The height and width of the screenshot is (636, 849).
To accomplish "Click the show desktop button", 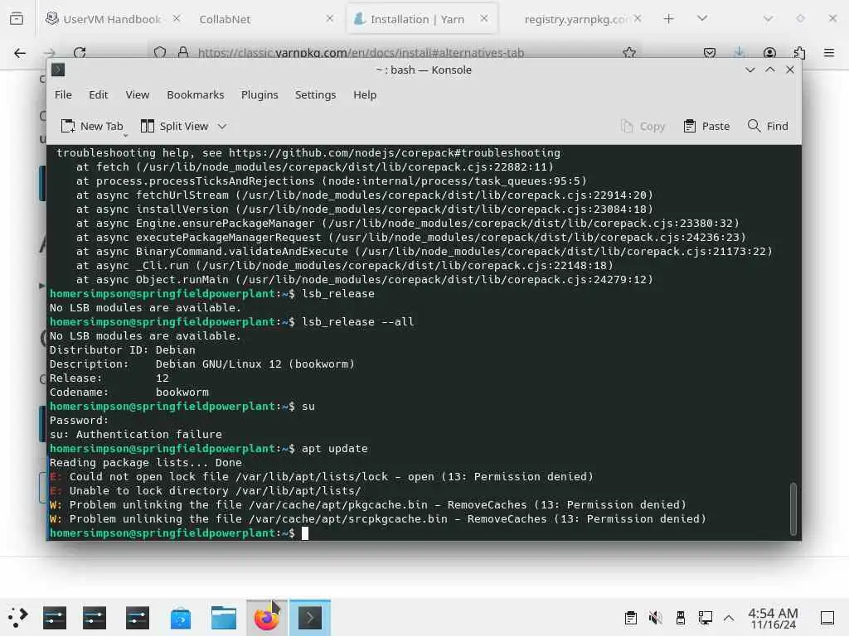I will pyautogui.click(x=827, y=618).
